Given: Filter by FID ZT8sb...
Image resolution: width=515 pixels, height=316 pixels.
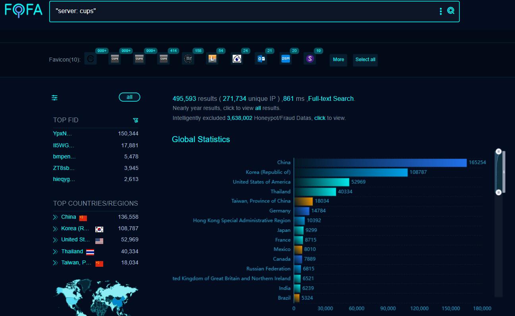Looking at the screenshot, I should coord(64,168).
